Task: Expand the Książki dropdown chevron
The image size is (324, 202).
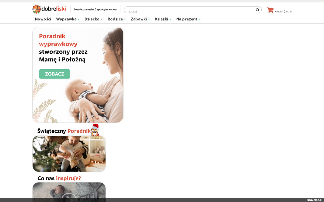Action: tap(170, 19)
